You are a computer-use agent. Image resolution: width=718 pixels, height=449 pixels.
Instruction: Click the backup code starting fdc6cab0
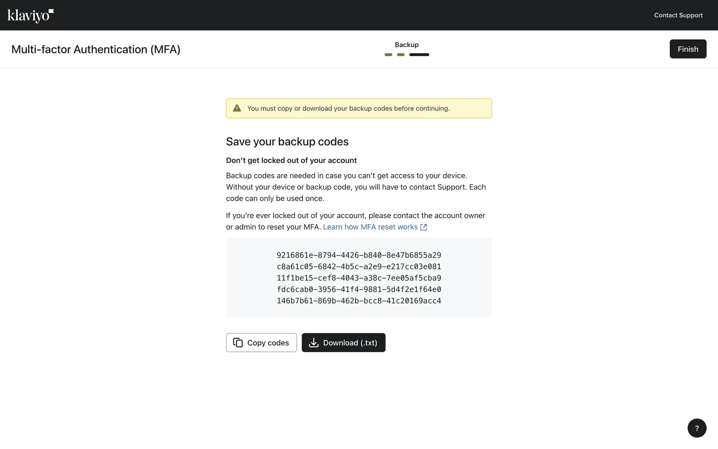[359, 290]
